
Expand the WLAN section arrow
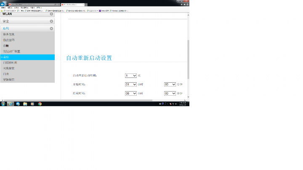[x=51, y=14]
